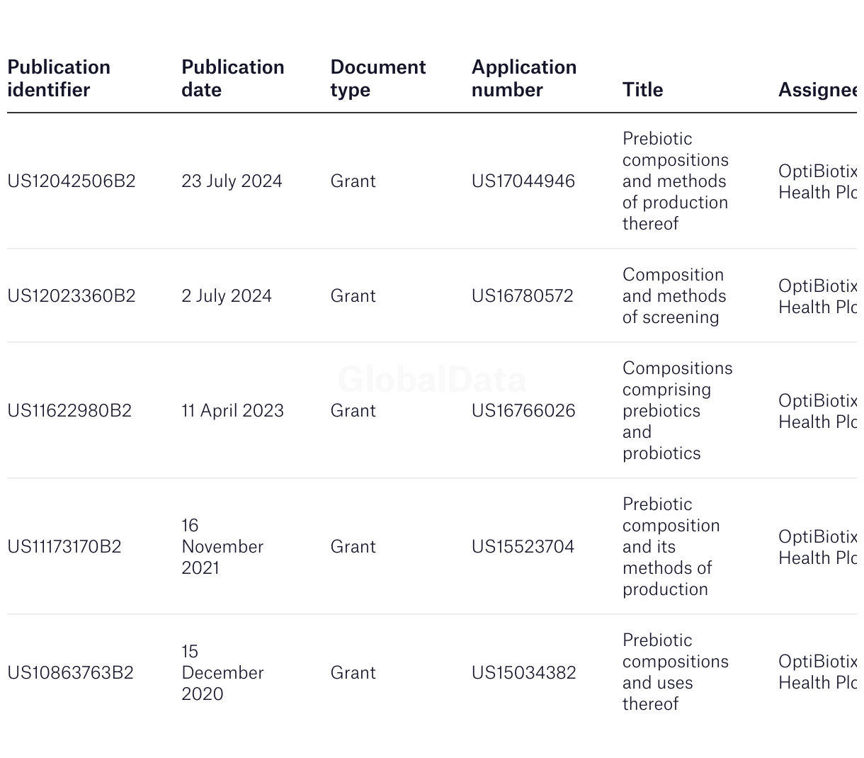Click application number US15523704

pos(523,547)
